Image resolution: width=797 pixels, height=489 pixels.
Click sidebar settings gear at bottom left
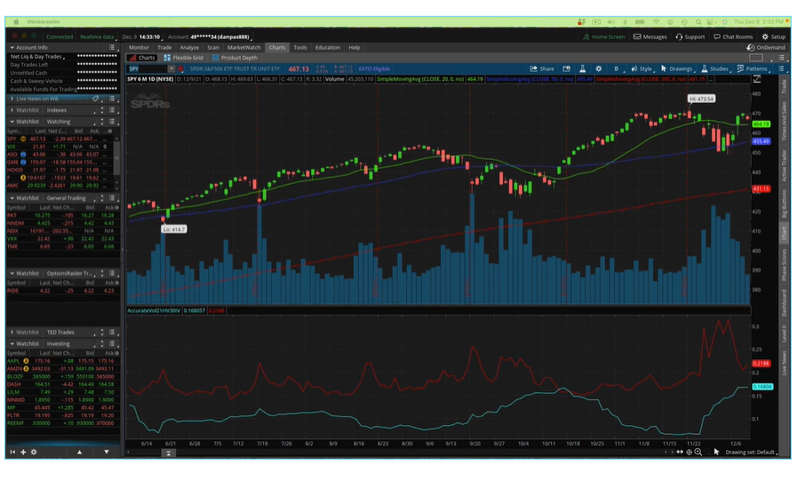coord(34,452)
